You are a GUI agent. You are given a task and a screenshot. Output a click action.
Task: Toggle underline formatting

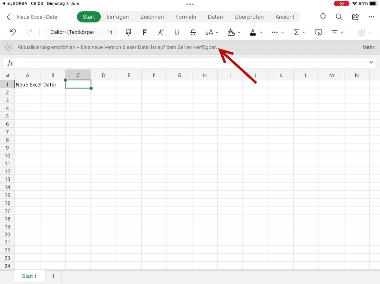point(177,32)
